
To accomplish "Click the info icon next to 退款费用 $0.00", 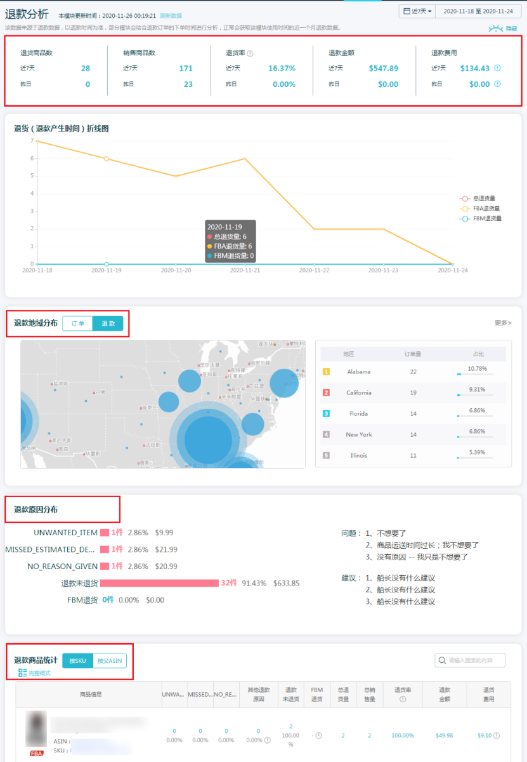I will click(x=497, y=84).
